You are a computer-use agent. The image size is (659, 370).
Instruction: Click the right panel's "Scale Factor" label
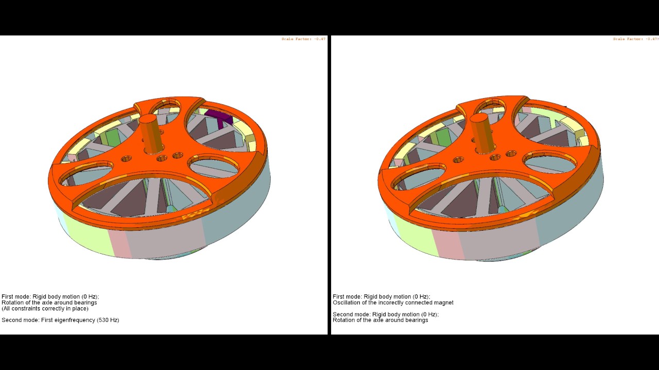click(635, 39)
